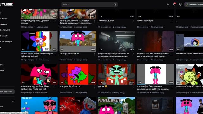This screenshot has width=203, height=114.
Task: Open the 'пов: маша после видео' thumbnail
Action: click(189, 41)
